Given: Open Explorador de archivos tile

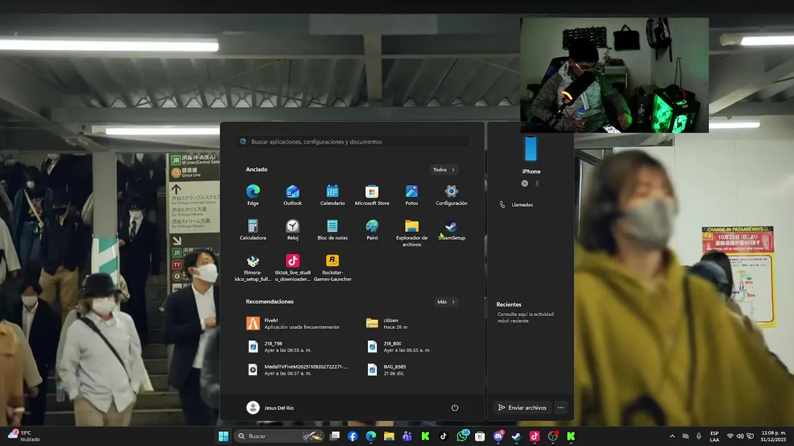Looking at the screenshot, I should (x=412, y=233).
